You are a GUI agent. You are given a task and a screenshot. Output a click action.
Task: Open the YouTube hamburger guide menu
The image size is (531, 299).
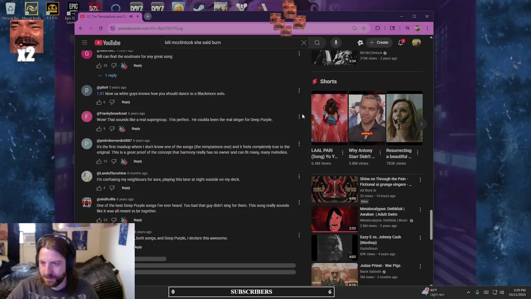(85, 43)
